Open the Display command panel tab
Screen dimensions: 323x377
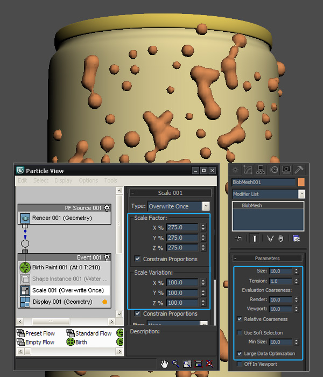[286, 170]
